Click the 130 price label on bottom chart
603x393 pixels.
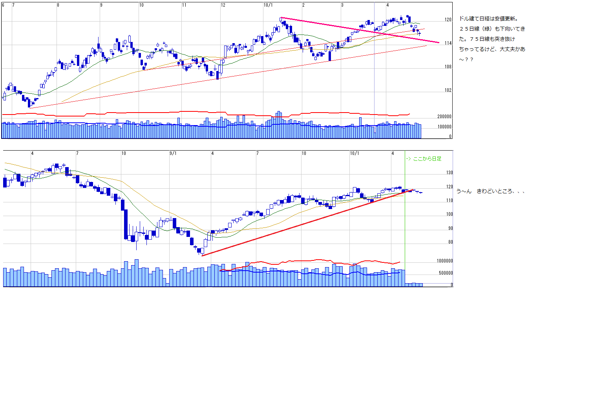[x=450, y=173]
